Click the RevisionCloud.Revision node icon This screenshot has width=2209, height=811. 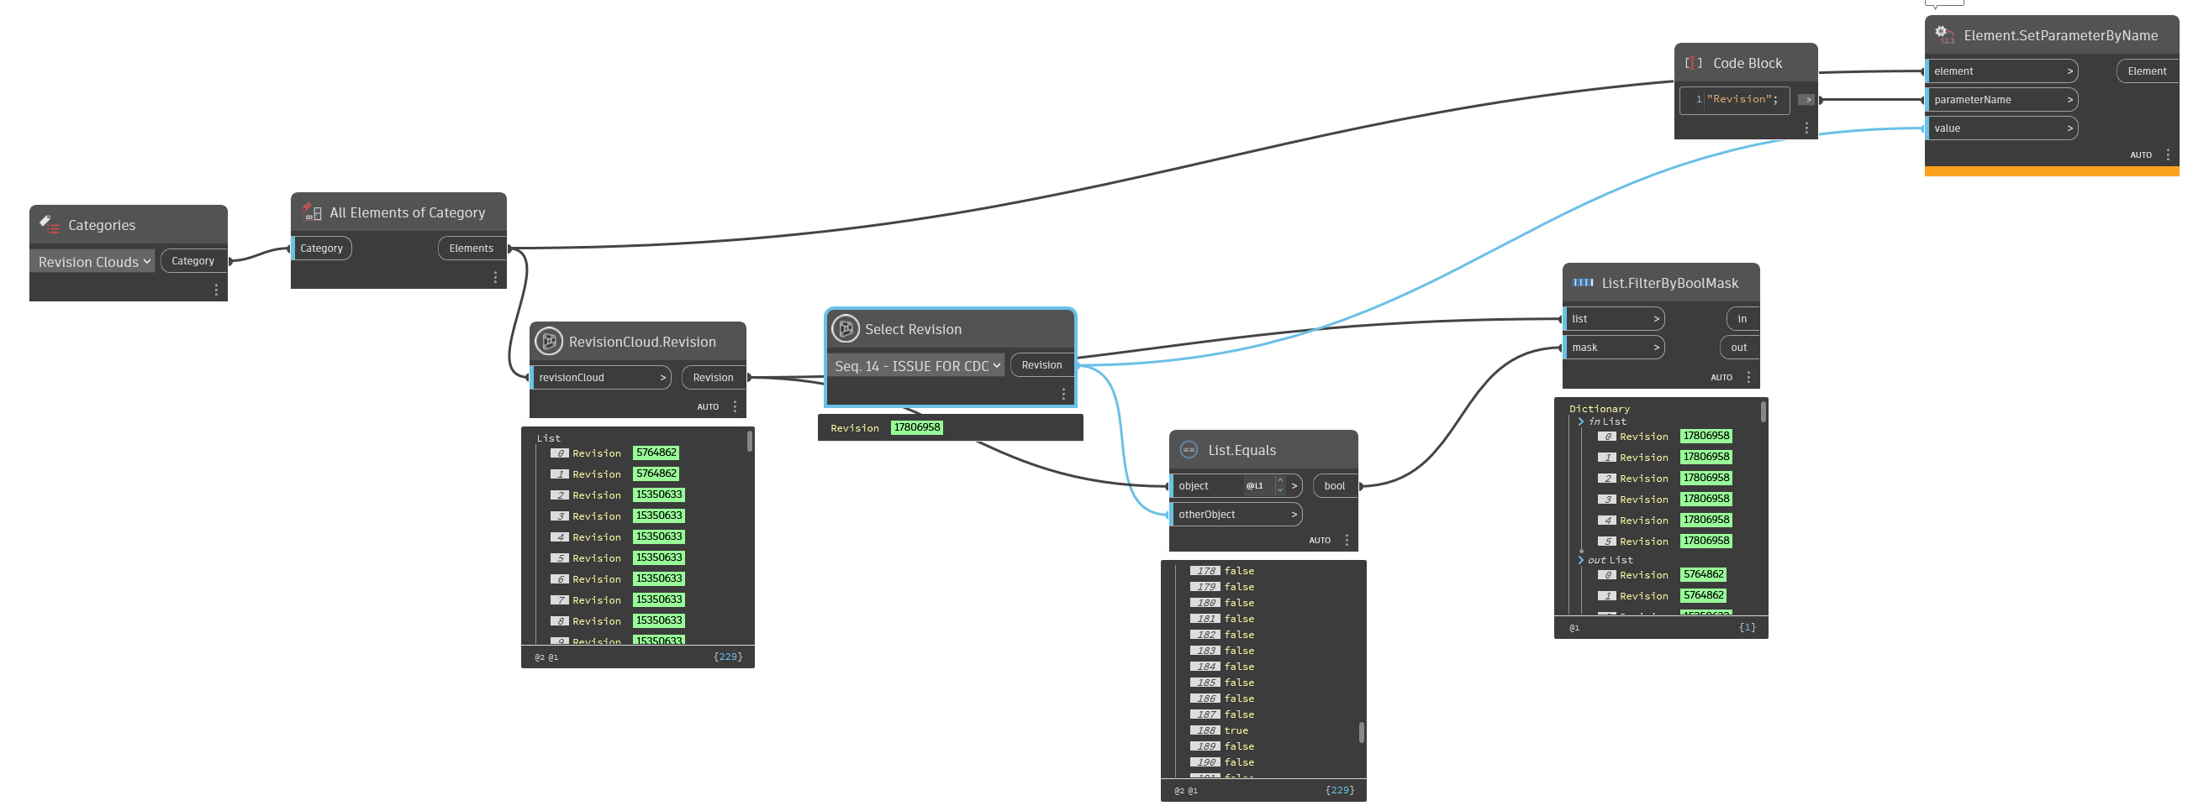tap(549, 341)
